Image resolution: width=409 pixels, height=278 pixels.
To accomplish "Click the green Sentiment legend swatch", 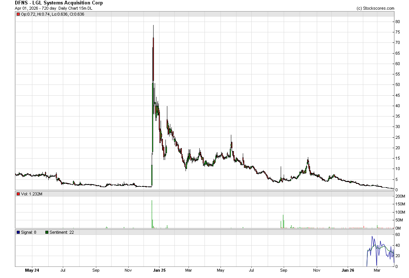I will tap(47, 232).
